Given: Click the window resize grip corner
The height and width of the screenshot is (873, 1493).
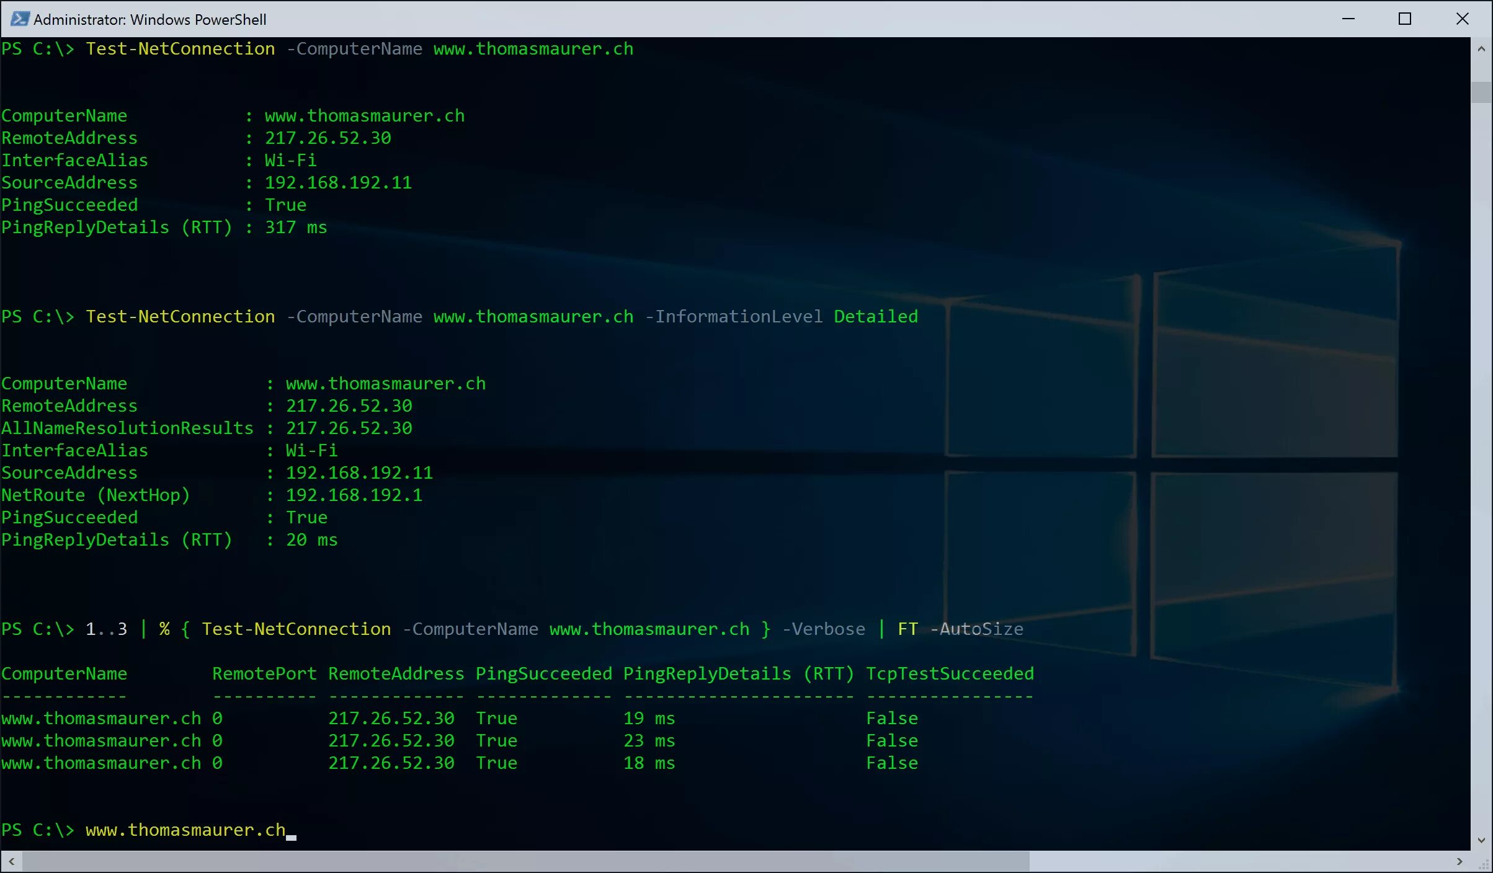Looking at the screenshot, I should click(1485, 865).
